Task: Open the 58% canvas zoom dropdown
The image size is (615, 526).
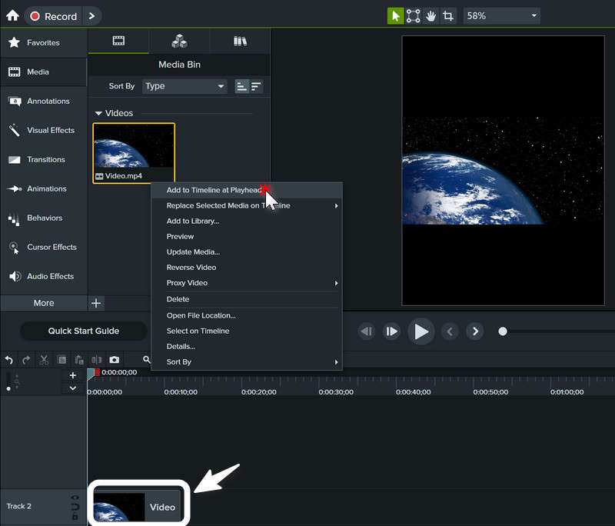Action: tap(501, 16)
